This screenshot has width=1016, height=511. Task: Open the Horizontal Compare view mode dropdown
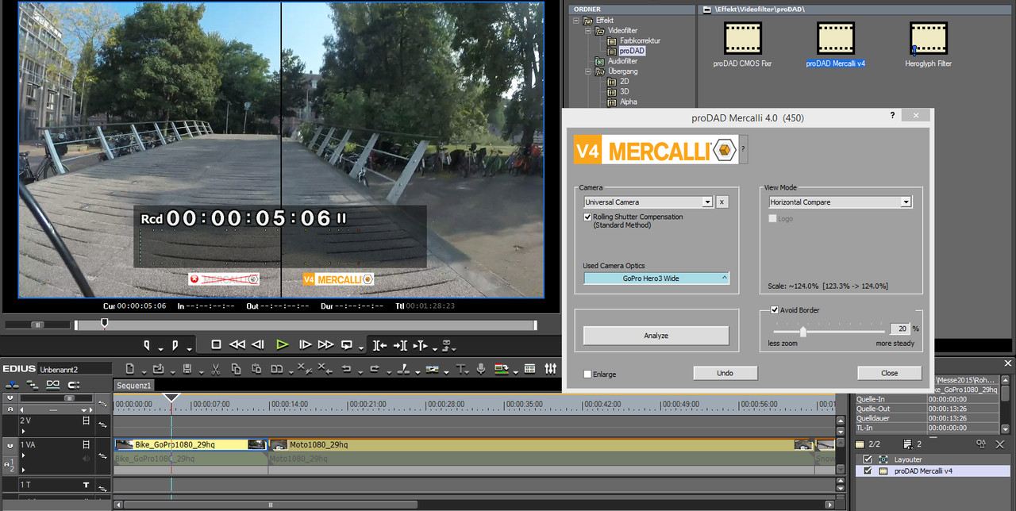click(906, 202)
